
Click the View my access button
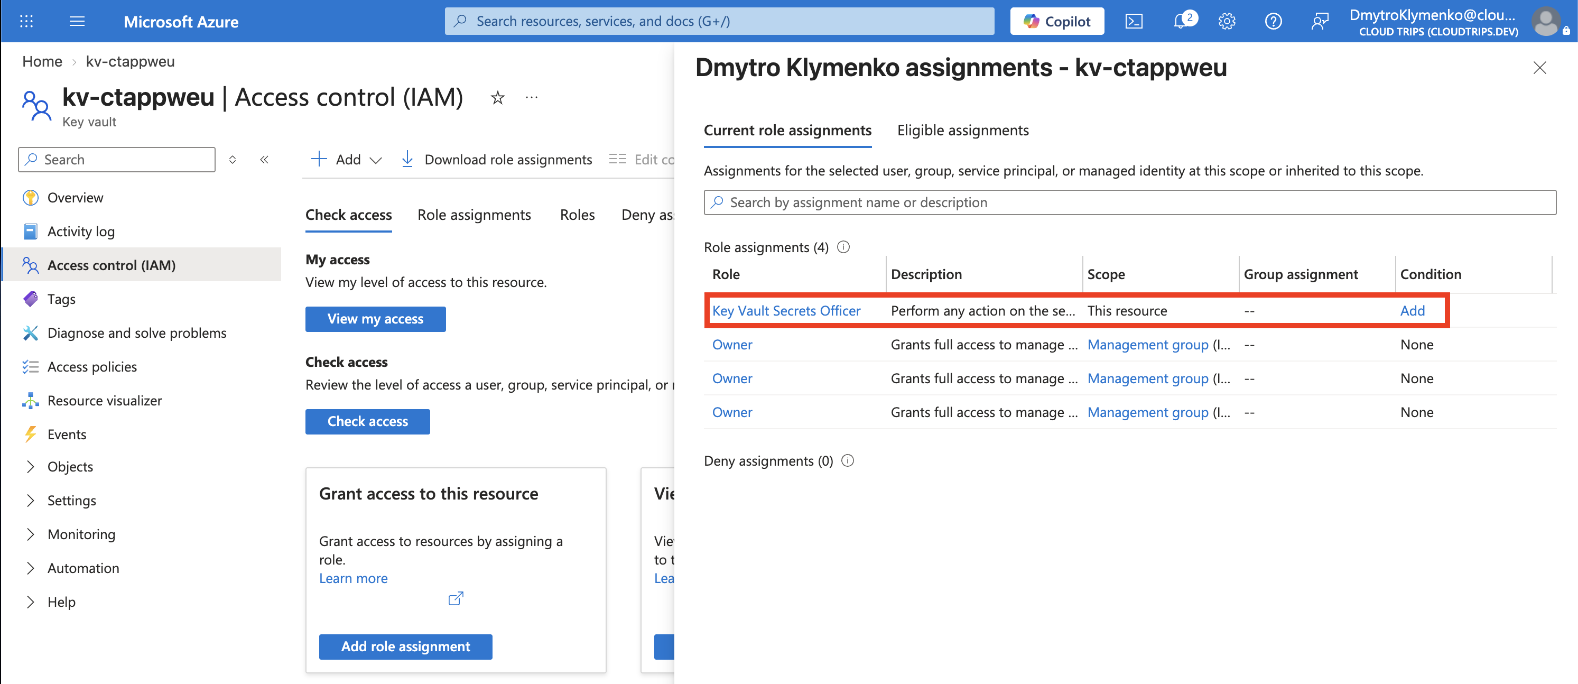click(376, 319)
